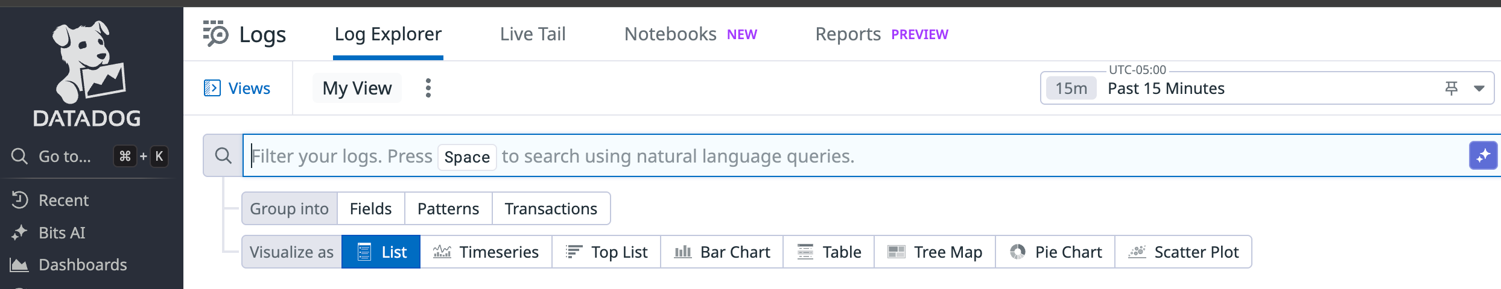Select Pie Chart visualization
Image resolution: width=1501 pixels, height=289 pixels.
[1055, 252]
